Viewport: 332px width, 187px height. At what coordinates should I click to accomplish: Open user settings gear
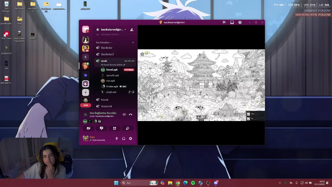tap(130, 139)
